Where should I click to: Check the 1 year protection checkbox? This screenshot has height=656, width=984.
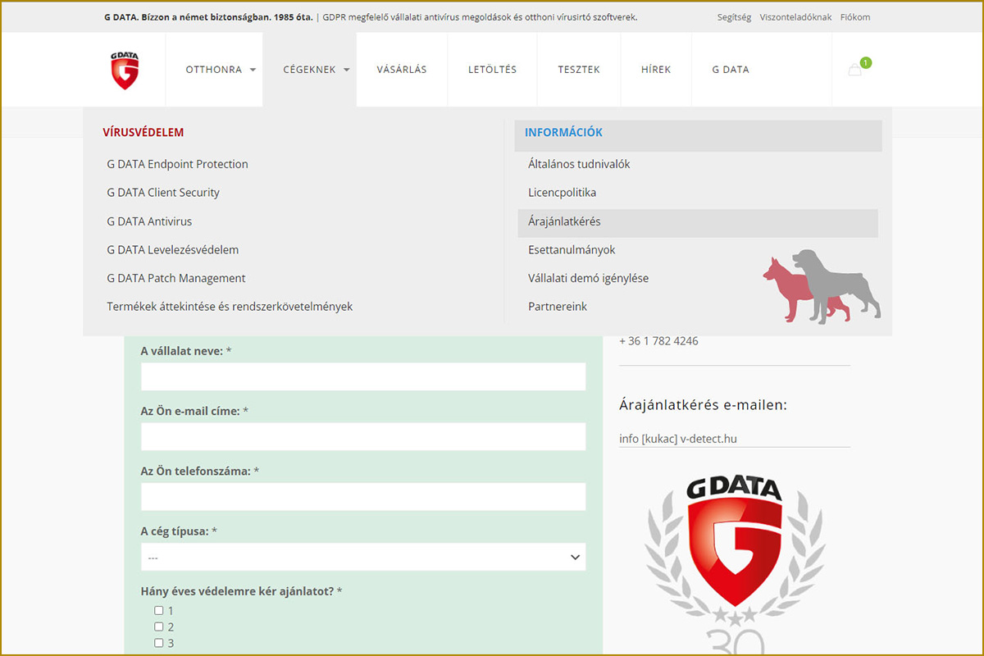coord(159,611)
